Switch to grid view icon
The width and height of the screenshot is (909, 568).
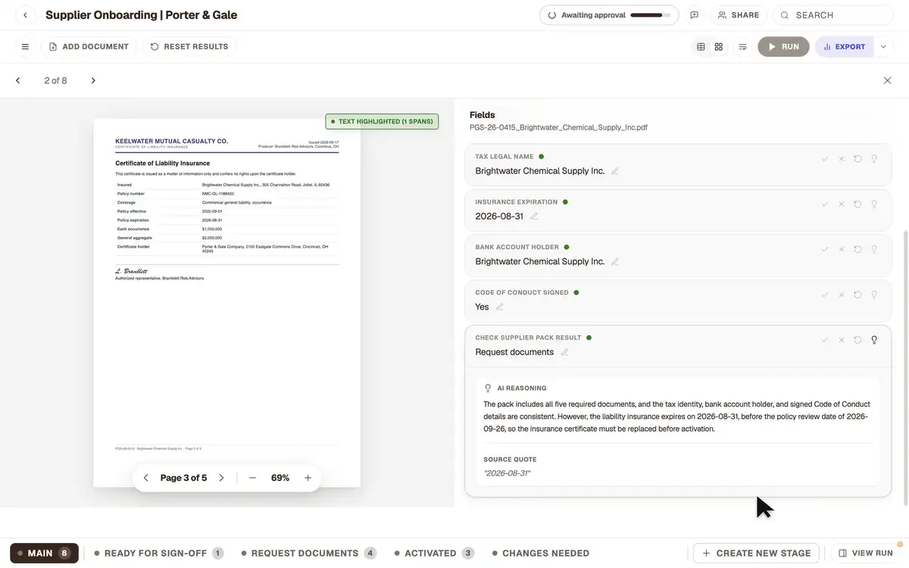click(719, 47)
